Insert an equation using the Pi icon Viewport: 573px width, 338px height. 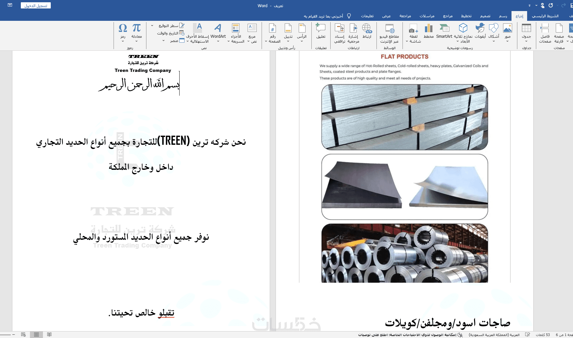click(x=137, y=28)
